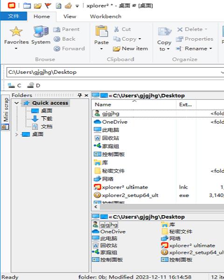Click the Copy to icon
224x280 pixels.
(x=164, y=32)
